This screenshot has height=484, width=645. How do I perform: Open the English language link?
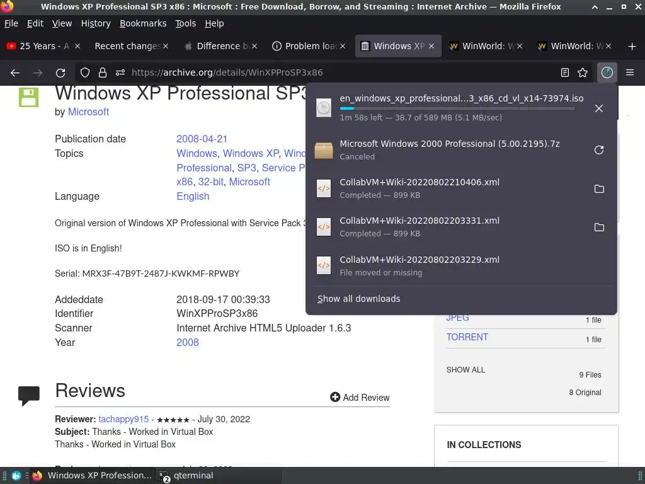[x=193, y=197]
